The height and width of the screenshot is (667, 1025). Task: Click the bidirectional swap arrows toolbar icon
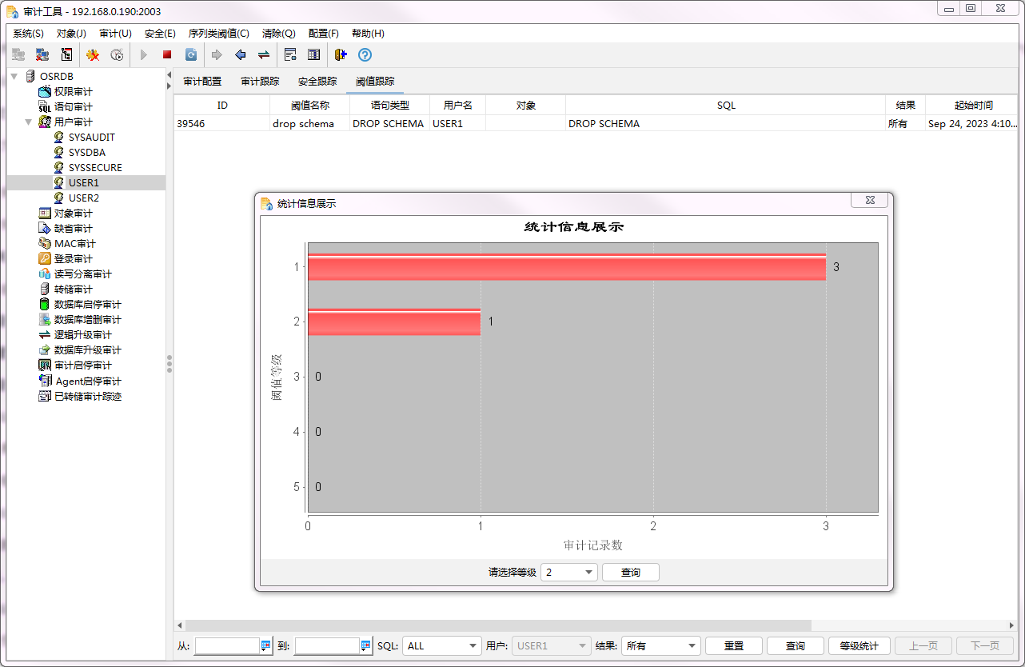263,55
